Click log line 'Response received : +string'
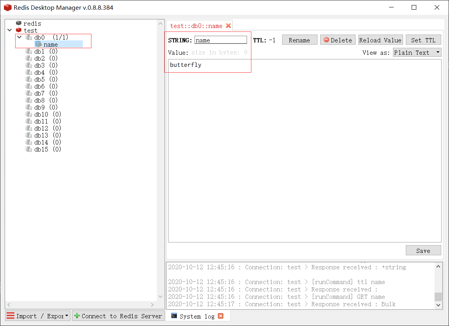 point(358,267)
